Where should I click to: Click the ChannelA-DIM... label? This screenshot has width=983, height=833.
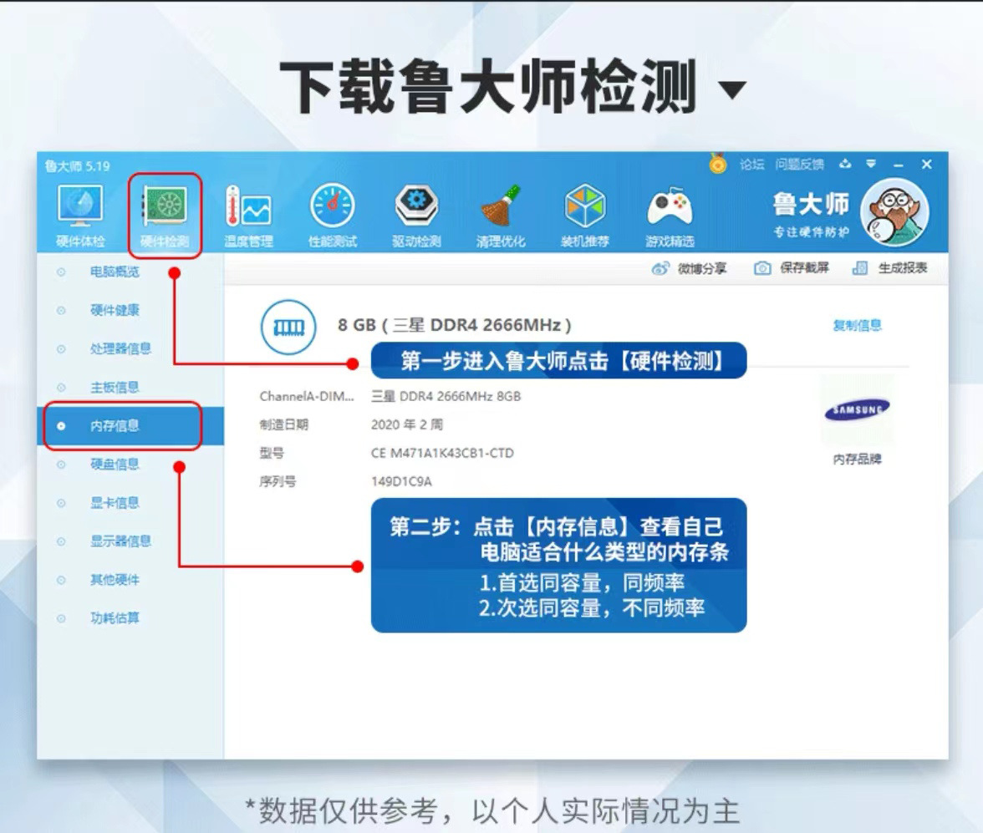click(x=307, y=396)
